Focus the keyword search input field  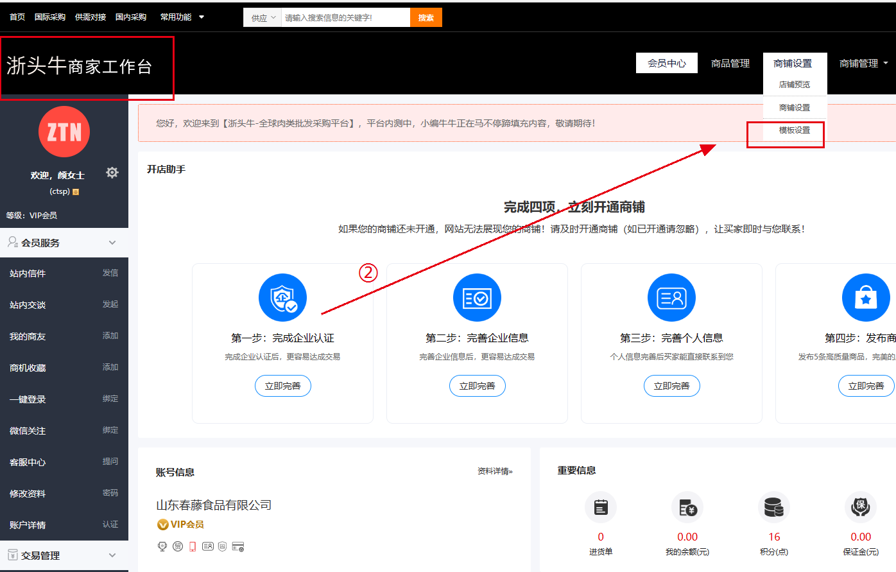click(x=345, y=18)
